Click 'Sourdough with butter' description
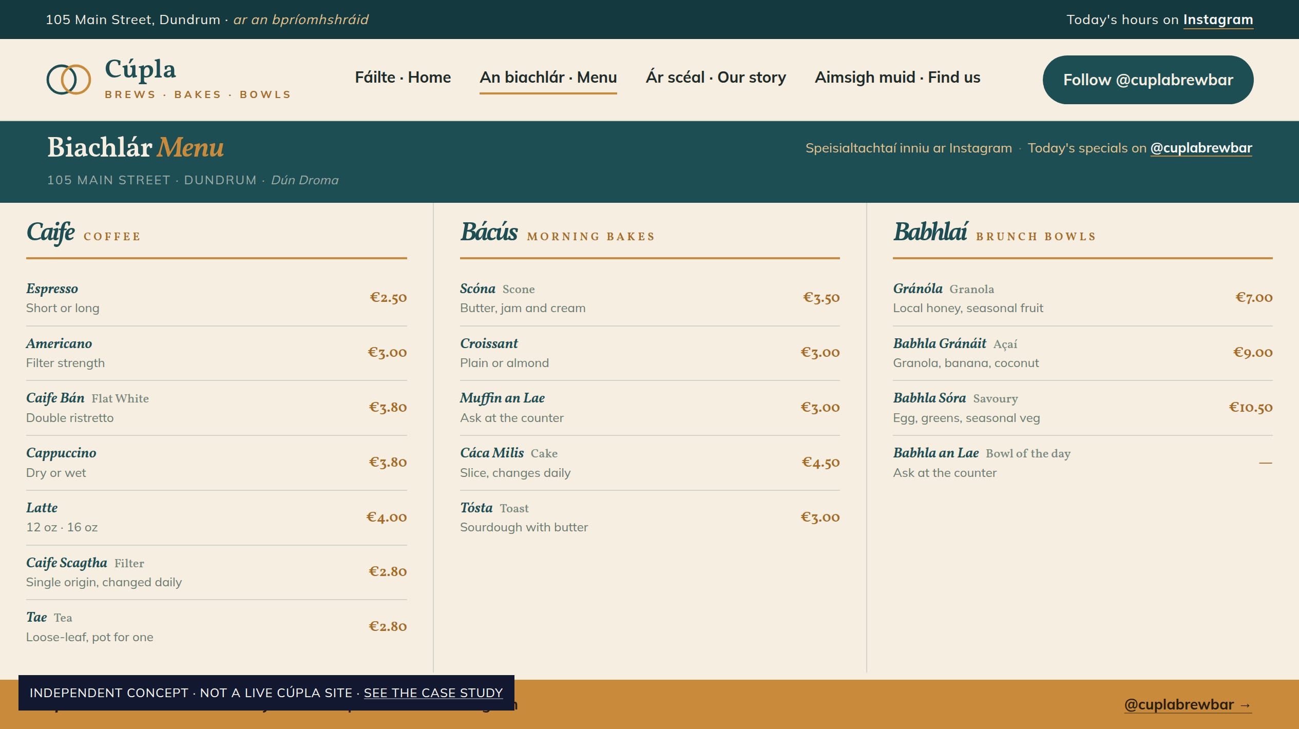1299x729 pixels. (524, 527)
